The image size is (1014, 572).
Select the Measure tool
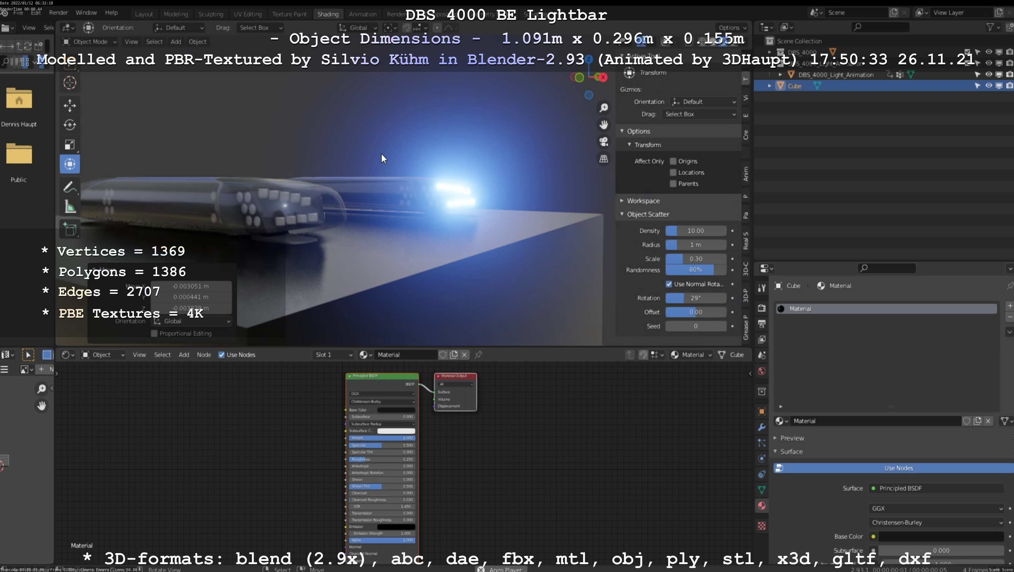(x=70, y=207)
